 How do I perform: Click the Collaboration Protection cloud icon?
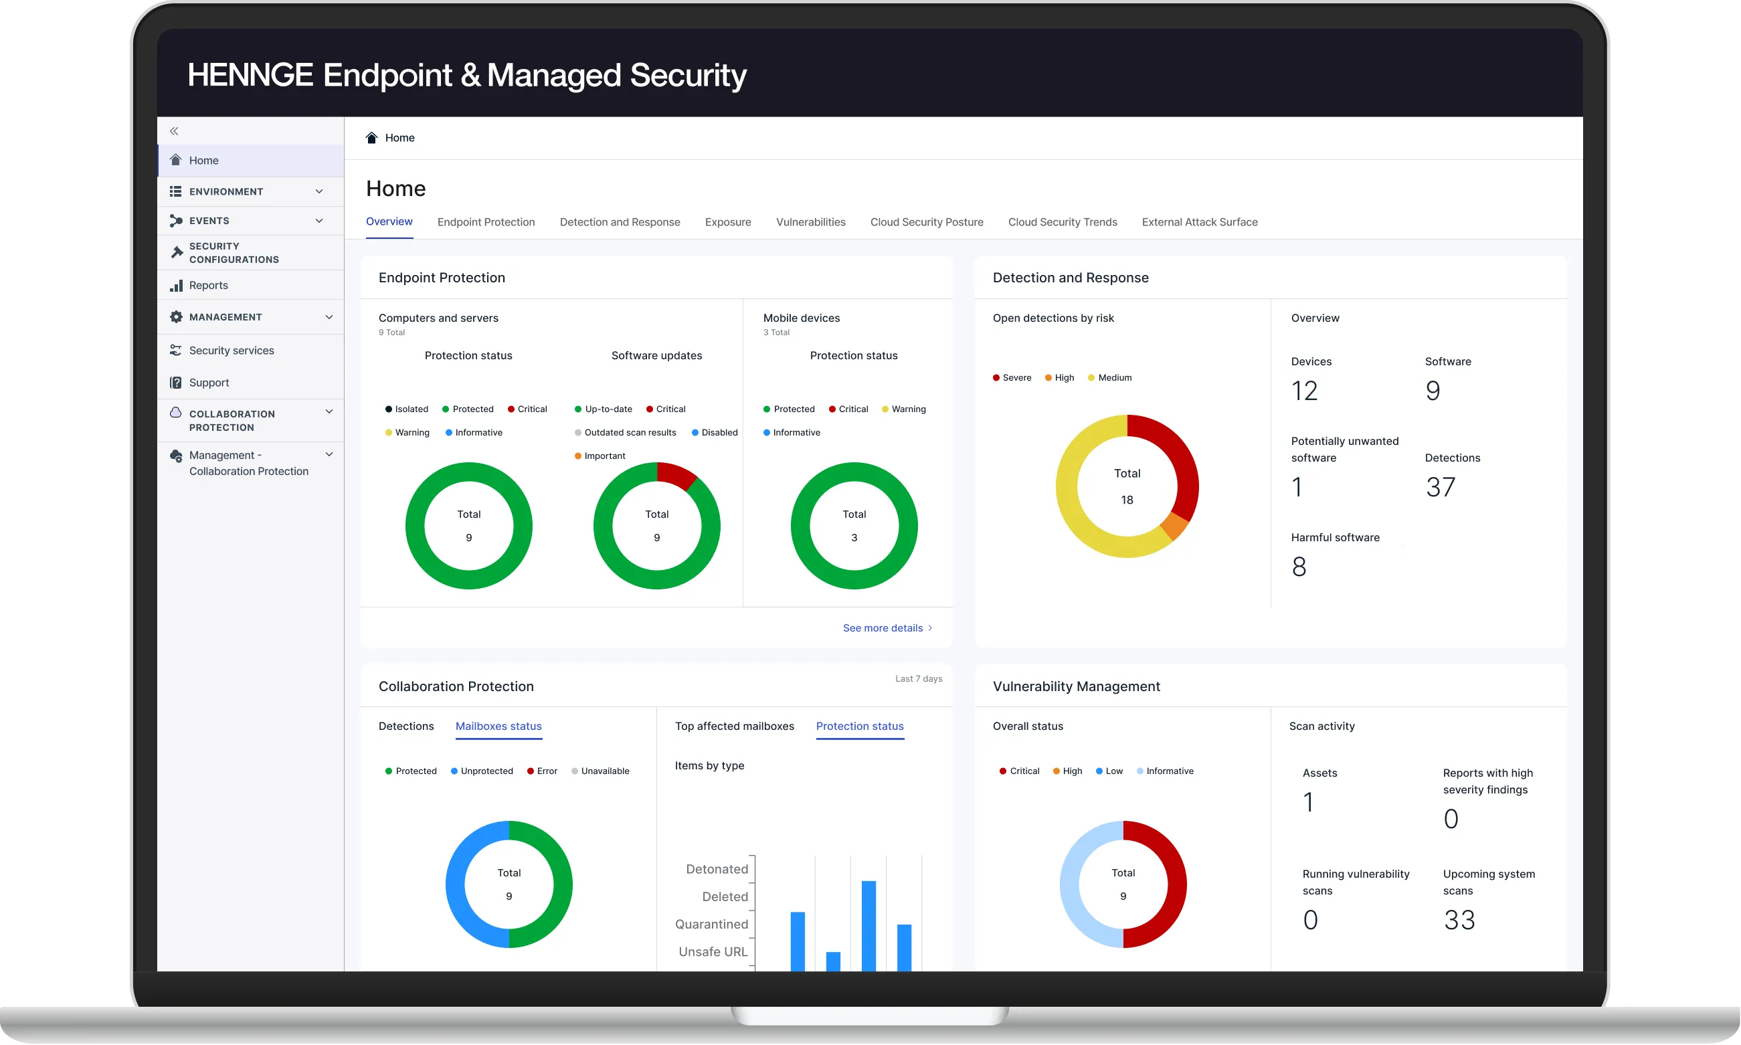click(x=176, y=413)
